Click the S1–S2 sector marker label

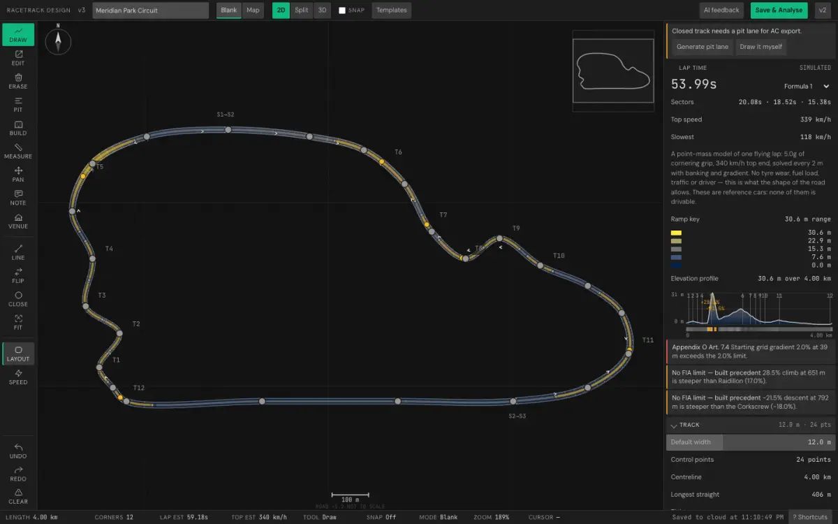(226, 115)
